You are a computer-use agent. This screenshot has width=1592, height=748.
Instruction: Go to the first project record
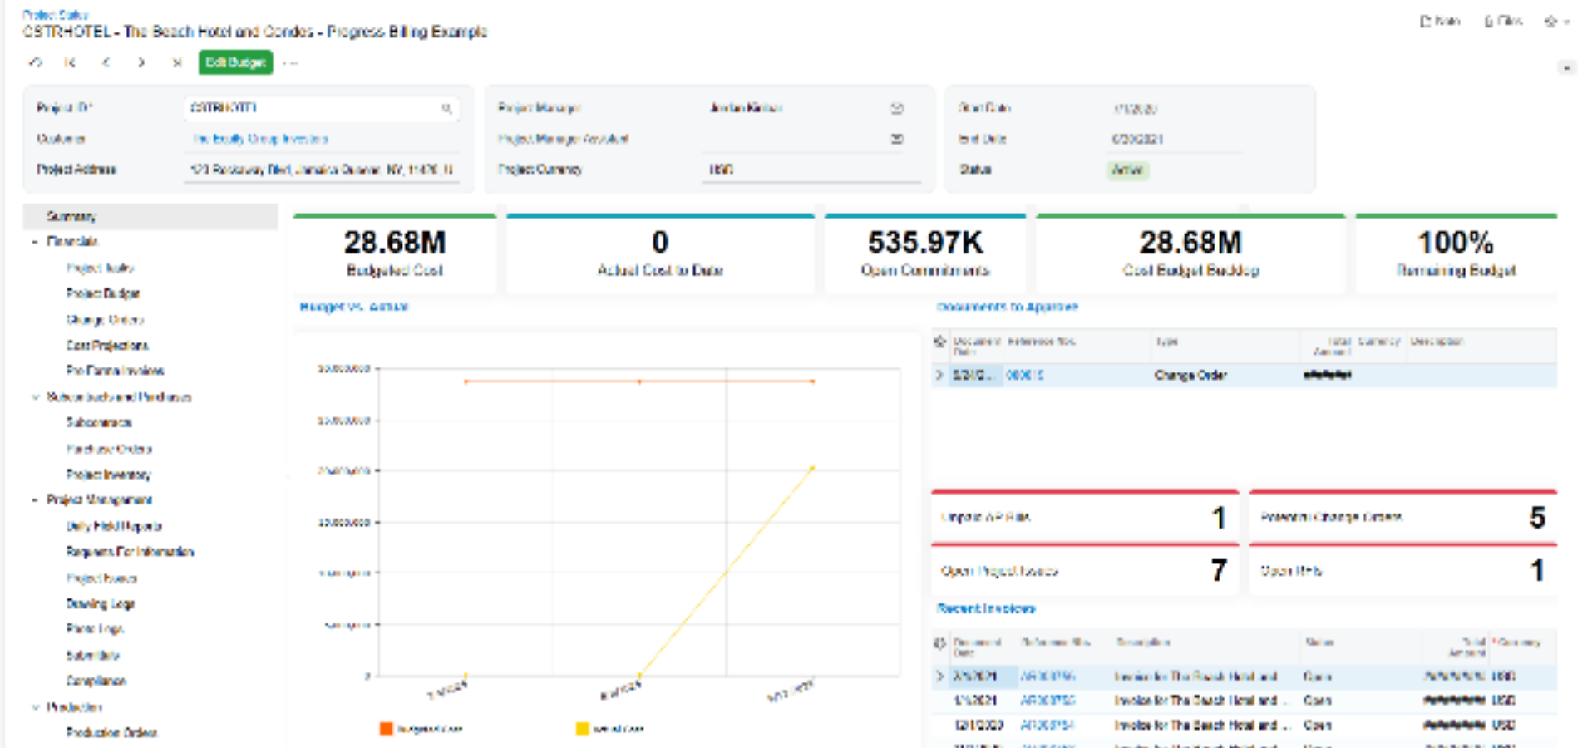(x=71, y=62)
